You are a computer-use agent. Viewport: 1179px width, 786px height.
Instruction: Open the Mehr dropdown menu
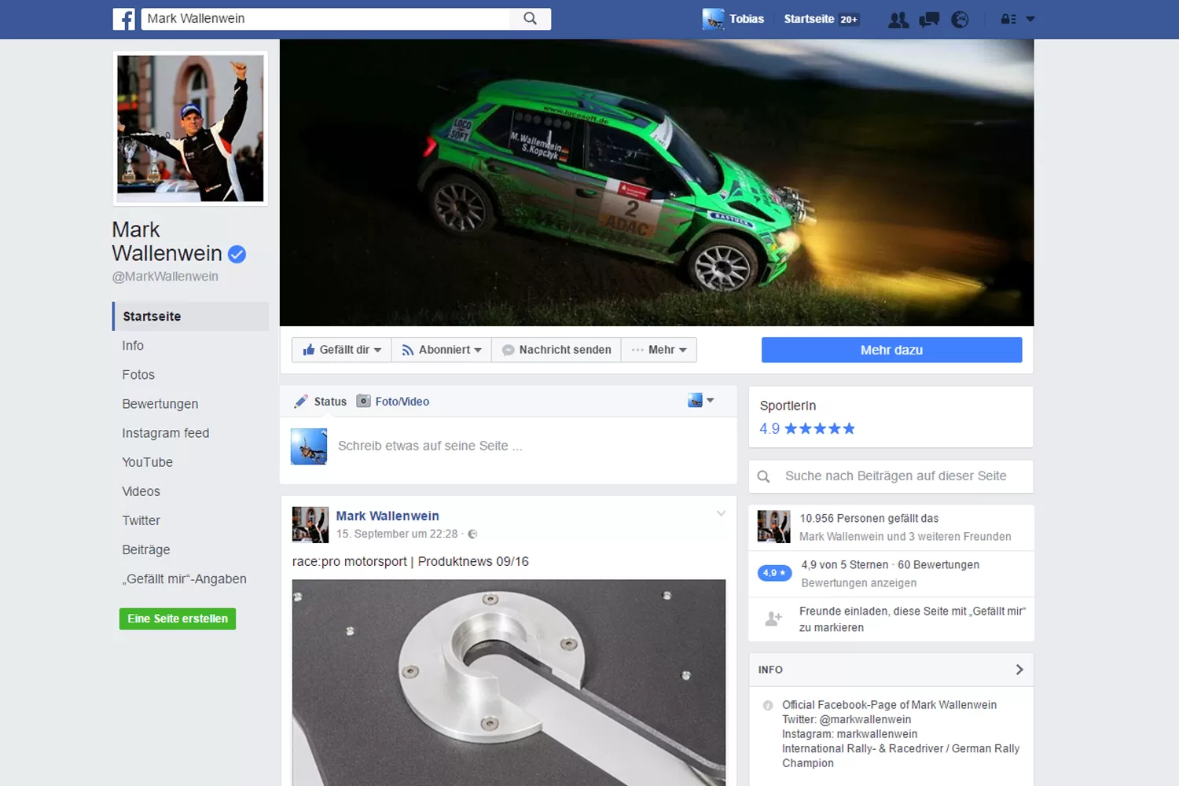pos(659,350)
